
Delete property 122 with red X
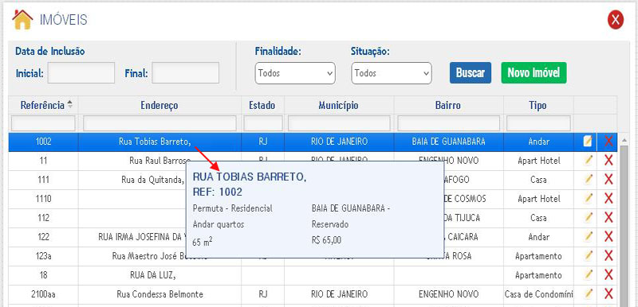point(608,237)
